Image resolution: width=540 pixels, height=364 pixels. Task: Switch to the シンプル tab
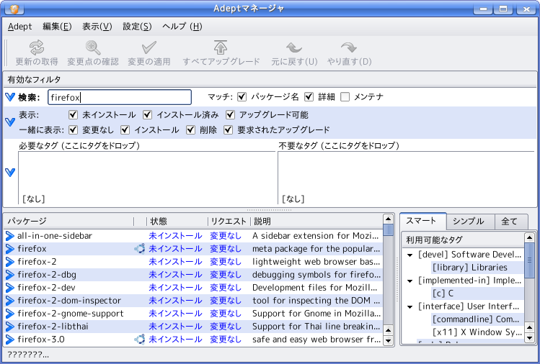[x=471, y=222]
